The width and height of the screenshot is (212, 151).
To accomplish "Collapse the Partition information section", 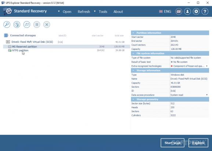I will (134, 33).
